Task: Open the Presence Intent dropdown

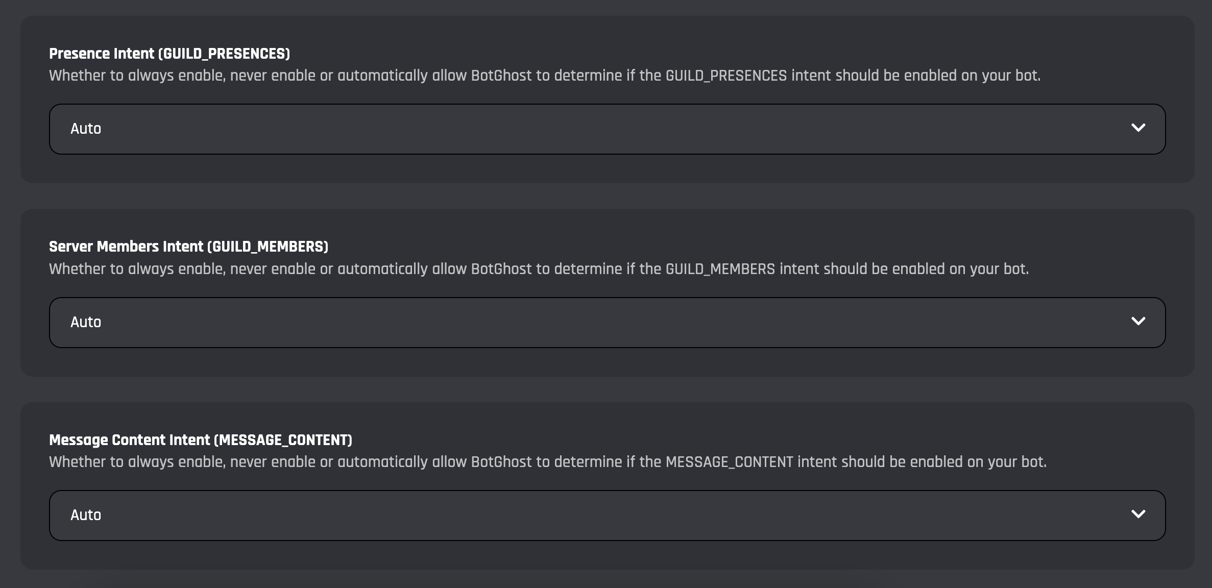Action: pos(607,129)
